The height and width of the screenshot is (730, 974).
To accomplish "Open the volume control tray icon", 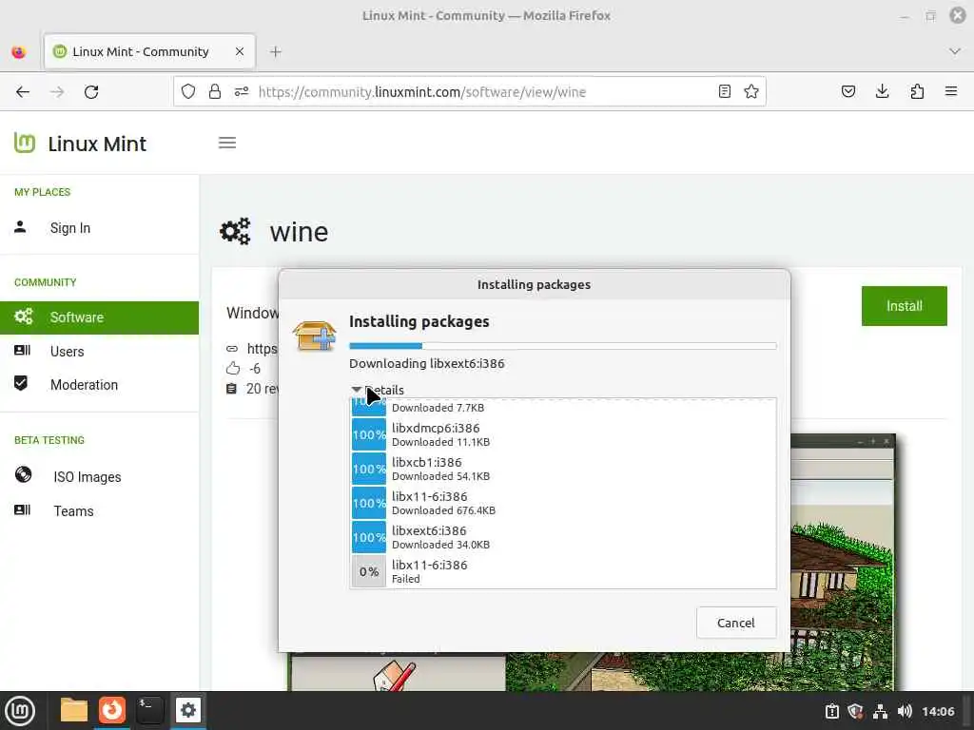I will click(905, 711).
